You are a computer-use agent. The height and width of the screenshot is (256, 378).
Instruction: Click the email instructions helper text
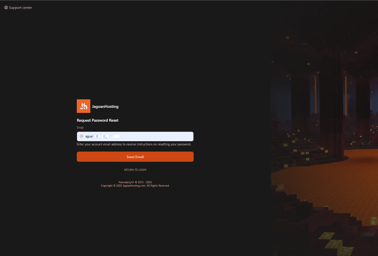[x=134, y=144]
